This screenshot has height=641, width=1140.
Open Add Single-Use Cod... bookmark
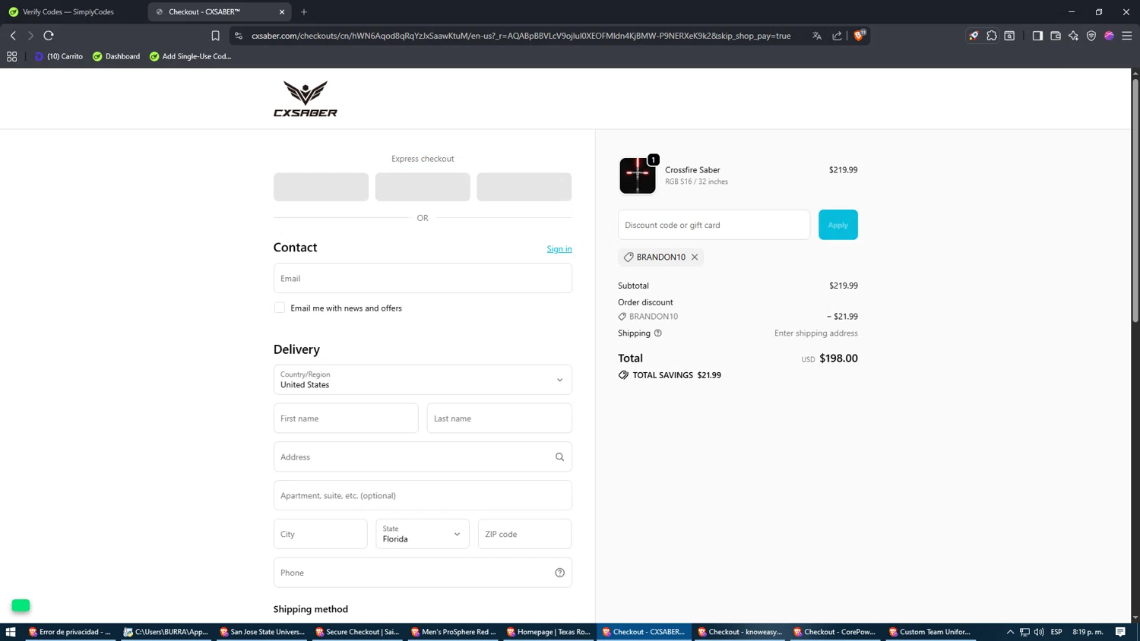[190, 56]
